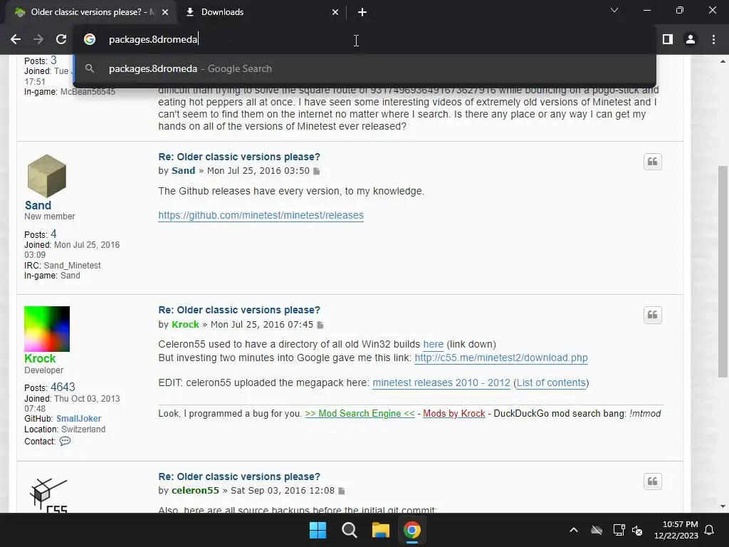This screenshot has width=729, height=547.
Task: Switch to the Downloads tab
Action: click(x=262, y=12)
